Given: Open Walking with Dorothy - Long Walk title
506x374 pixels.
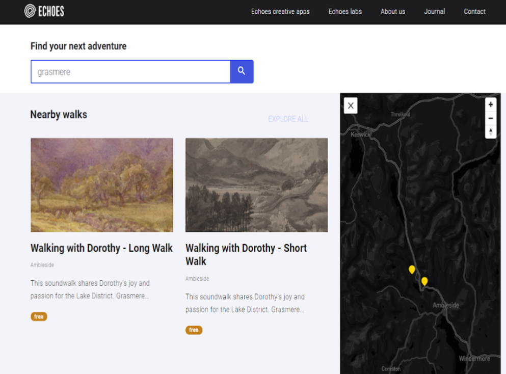Looking at the screenshot, I should tap(101, 248).
